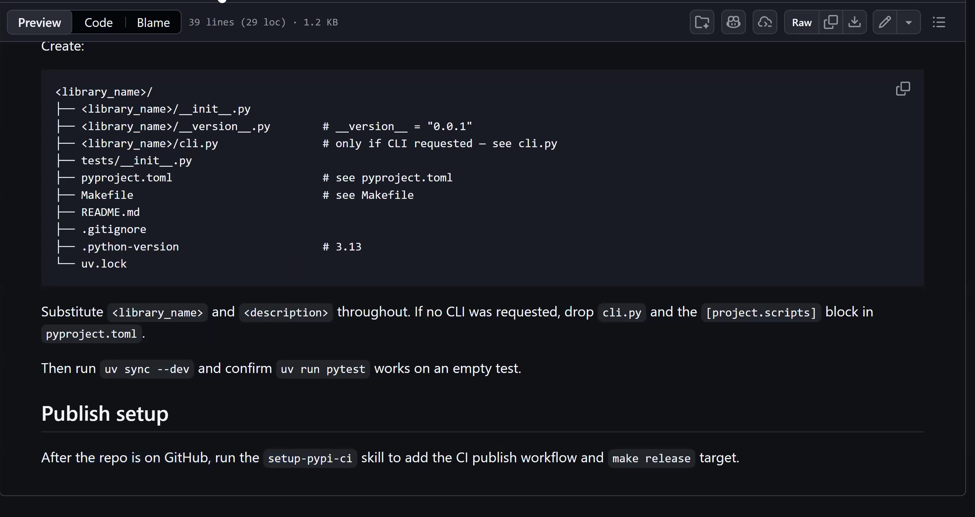The width and height of the screenshot is (975, 517).
Task: Click the '# 3.13' comment
Action: (x=342, y=246)
